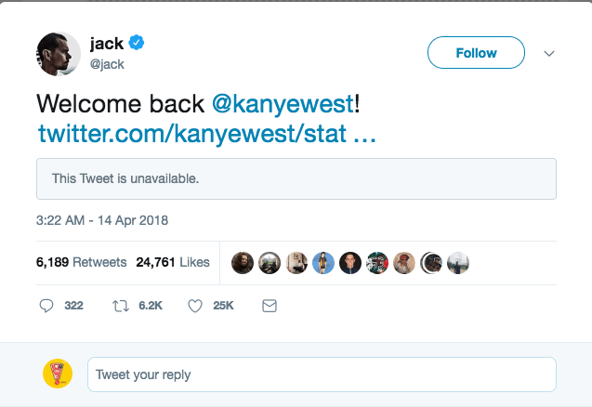Screen dimensions: 592x407
Task: Like the tweet with heart icon
Action: 194,305
